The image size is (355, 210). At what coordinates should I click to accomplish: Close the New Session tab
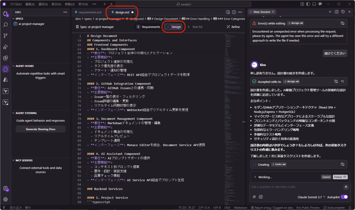tap(273, 12)
